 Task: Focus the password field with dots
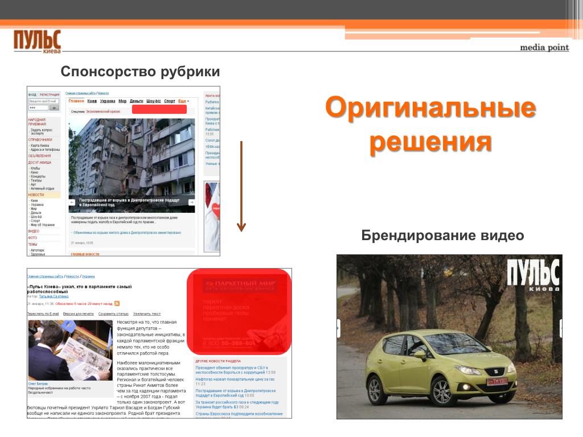pos(38,108)
